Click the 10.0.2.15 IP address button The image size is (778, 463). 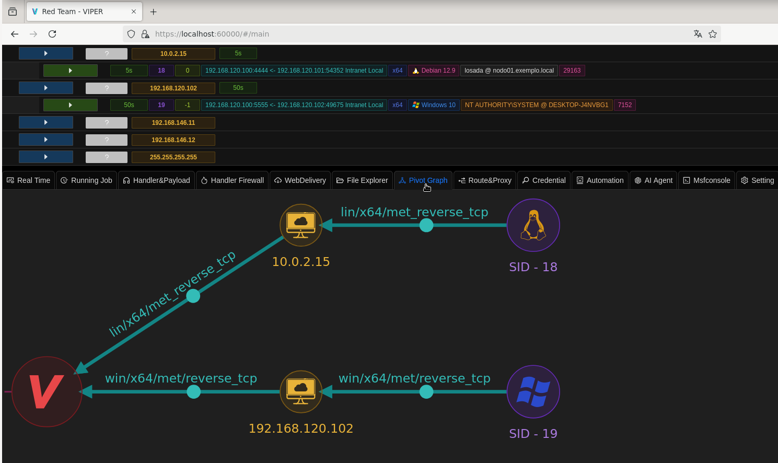click(173, 53)
